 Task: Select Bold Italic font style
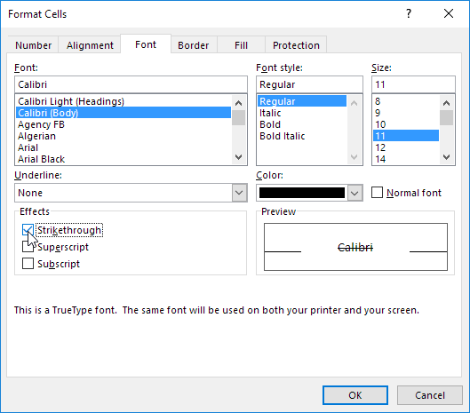point(282,136)
